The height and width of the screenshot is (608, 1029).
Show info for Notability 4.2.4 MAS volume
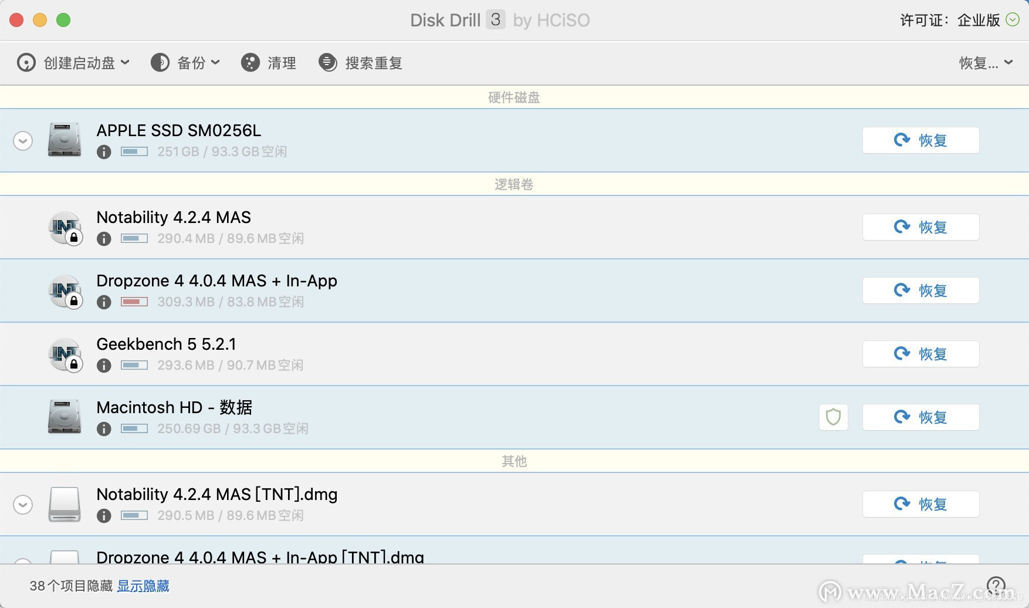[x=104, y=239]
